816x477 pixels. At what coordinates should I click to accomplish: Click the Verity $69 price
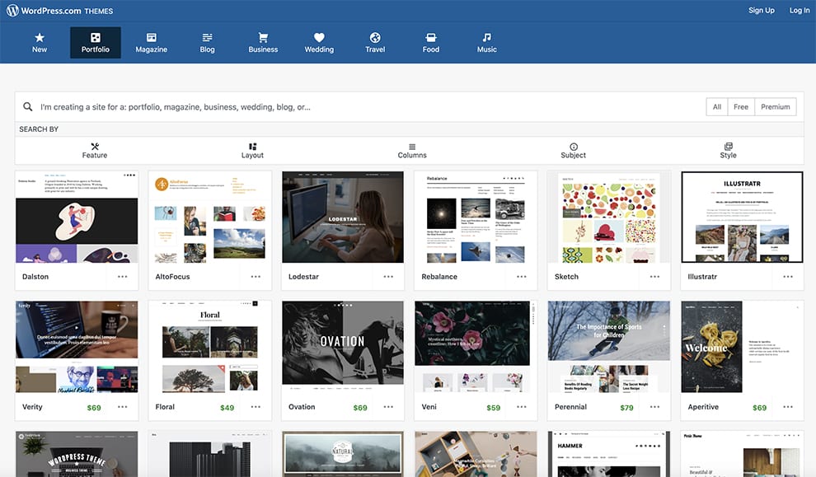click(x=94, y=408)
